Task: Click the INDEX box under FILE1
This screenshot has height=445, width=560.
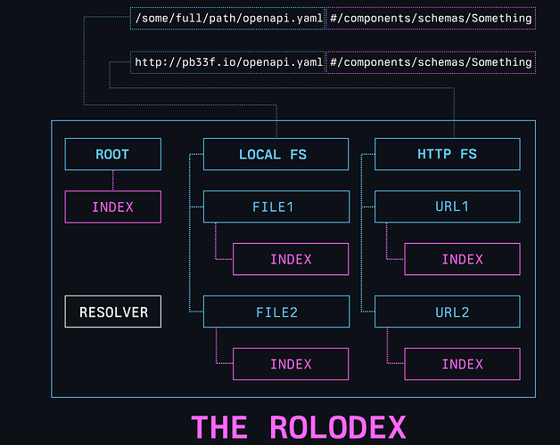Action: click(291, 259)
